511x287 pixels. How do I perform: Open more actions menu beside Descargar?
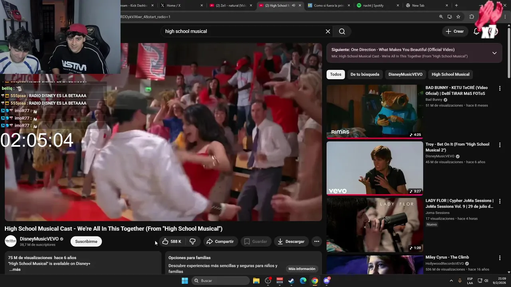pyautogui.click(x=317, y=242)
